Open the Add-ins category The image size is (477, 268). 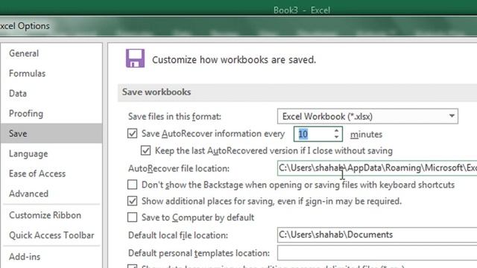pyautogui.click(x=25, y=257)
